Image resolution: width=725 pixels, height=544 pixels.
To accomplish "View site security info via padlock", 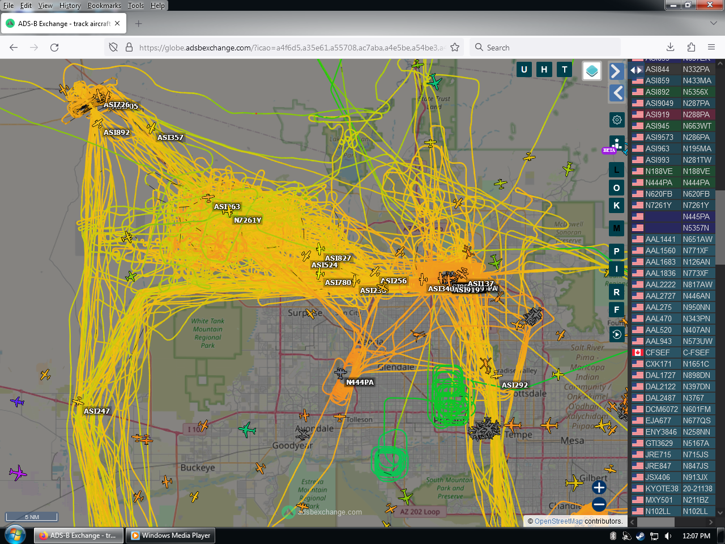I will click(129, 48).
